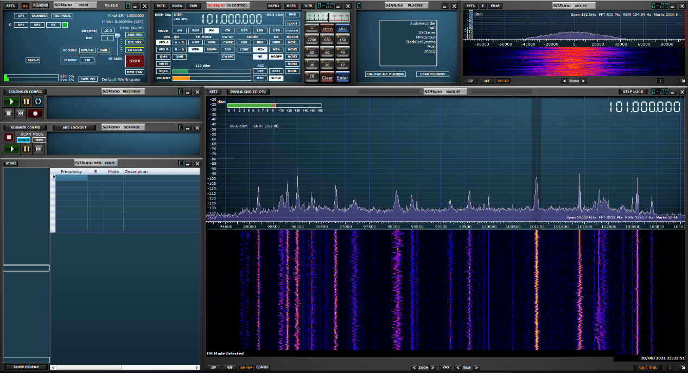Start recording with the red record button
The height and width of the screenshot is (373, 688).
[x=36, y=113]
